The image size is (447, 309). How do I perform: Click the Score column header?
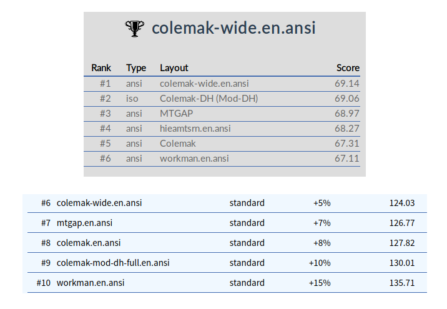[x=348, y=67]
